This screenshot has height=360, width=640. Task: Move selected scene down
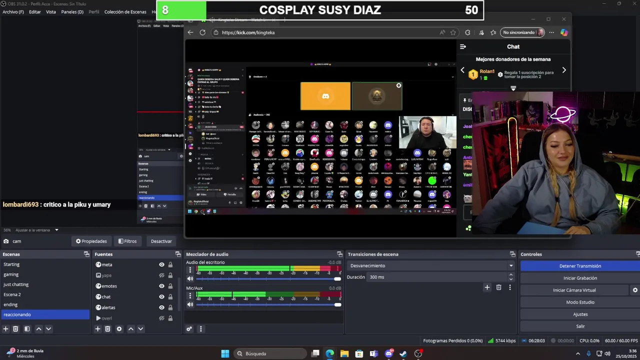click(48, 329)
